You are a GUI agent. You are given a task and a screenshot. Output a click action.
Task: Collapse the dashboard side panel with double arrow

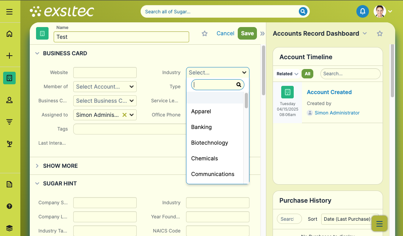(x=262, y=34)
